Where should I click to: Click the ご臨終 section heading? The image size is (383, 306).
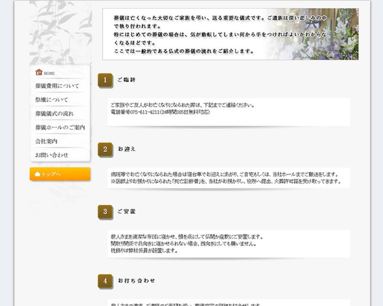click(x=127, y=80)
